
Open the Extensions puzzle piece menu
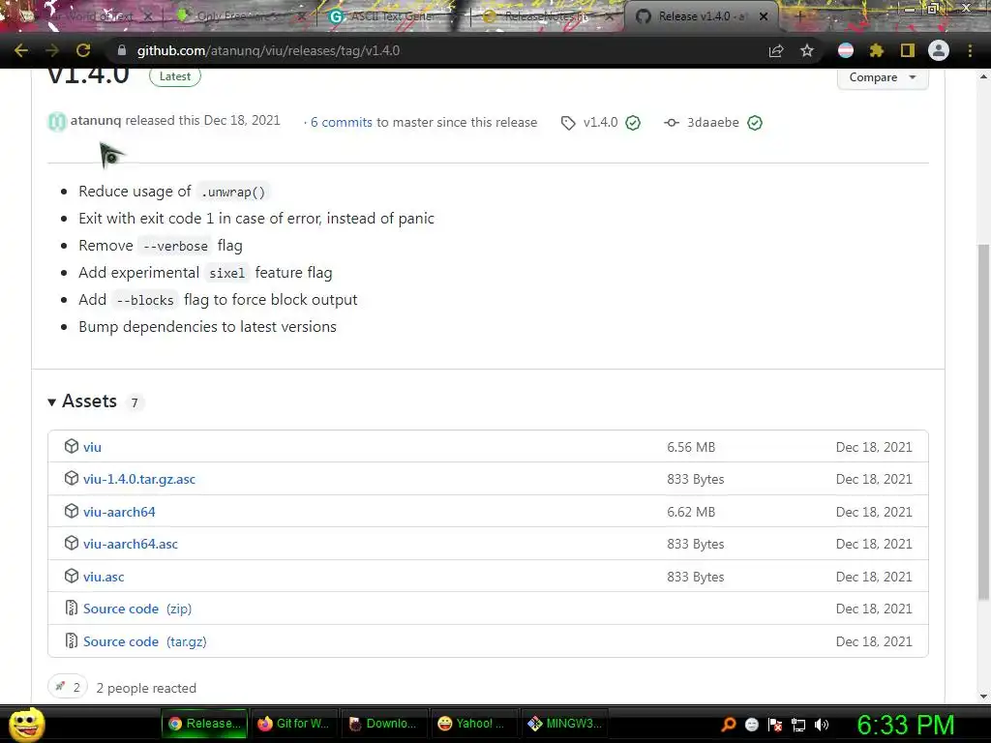876,50
